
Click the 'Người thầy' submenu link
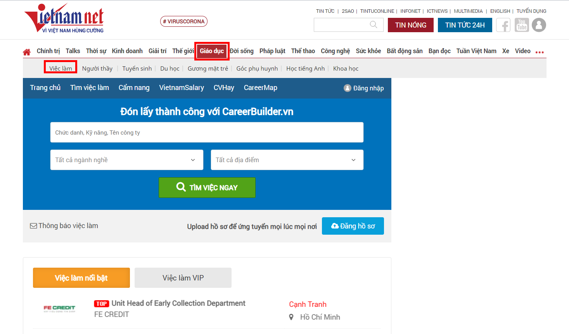97,68
